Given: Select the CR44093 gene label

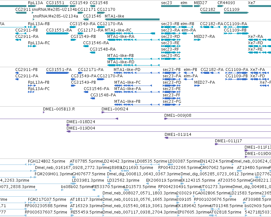Looking at the screenshot, I should pos(226,3).
